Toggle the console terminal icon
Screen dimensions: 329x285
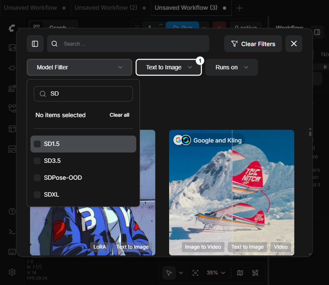coord(12,232)
